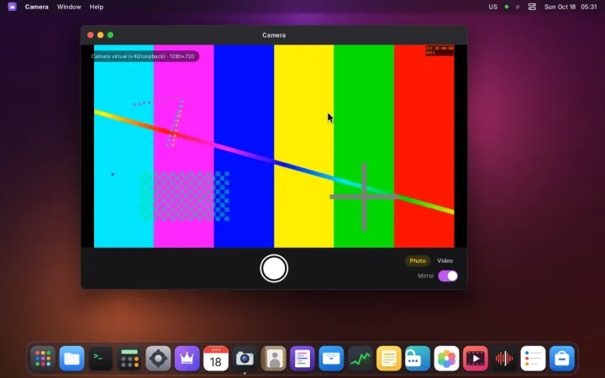This screenshot has height=378, width=605.
Task: Open the blue store bag dock icon
Action: pos(562,359)
